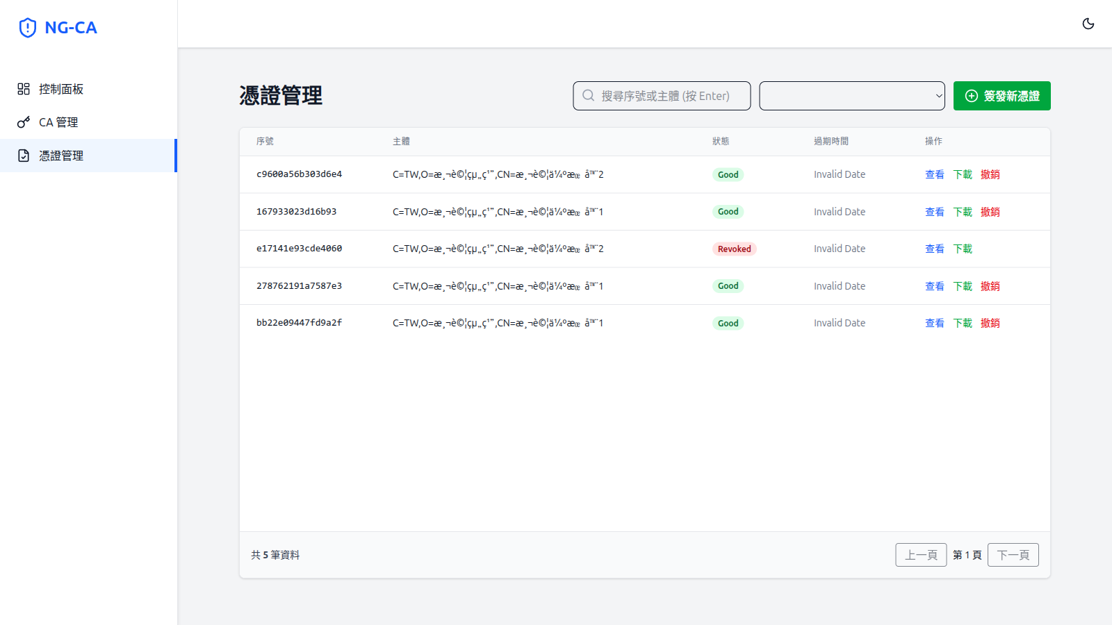Click the magnifier icon in the search box
Viewport: 1112px width, 625px height.
tap(589, 96)
